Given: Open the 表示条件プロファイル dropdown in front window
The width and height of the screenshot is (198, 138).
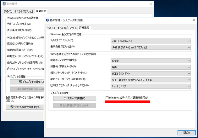Looking at the screenshot, I should [151, 47].
